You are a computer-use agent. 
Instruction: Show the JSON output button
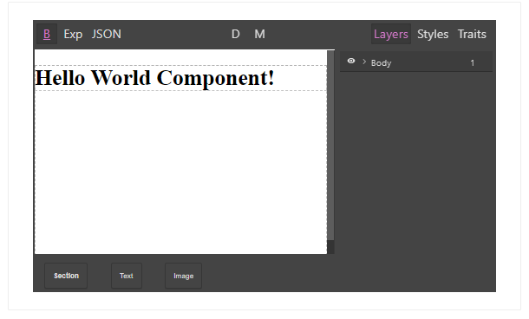click(107, 34)
